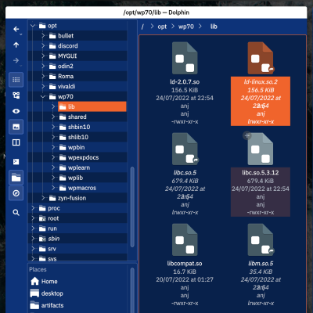Expand the MYGUI folder
The width and height of the screenshot is (313, 313).
pos(43,56)
